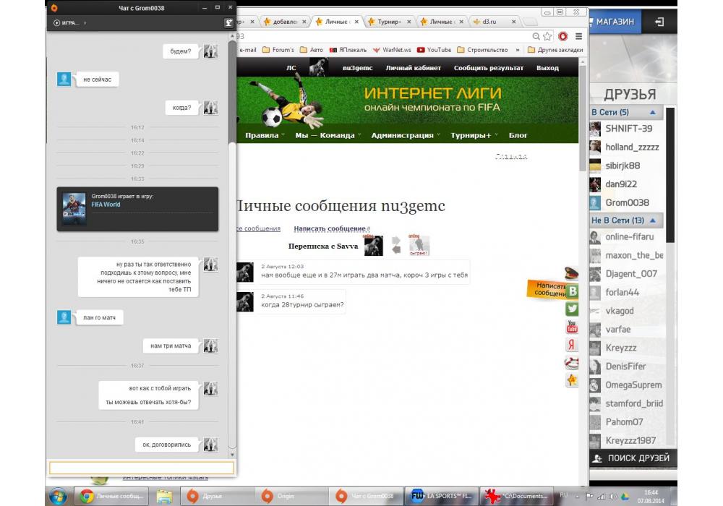Click the VK share icon
The height and width of the screenshot is (506, 723).
573,291
